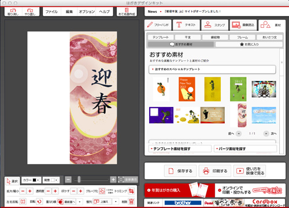289x208 pixels.
Task: Select the green 2012 dragon template thumbnail
Action: pos(238,89)
